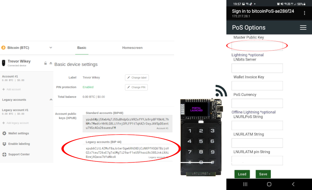312x190 pixels.
Task: Open Legacy account #1
Action: (15, 112)
